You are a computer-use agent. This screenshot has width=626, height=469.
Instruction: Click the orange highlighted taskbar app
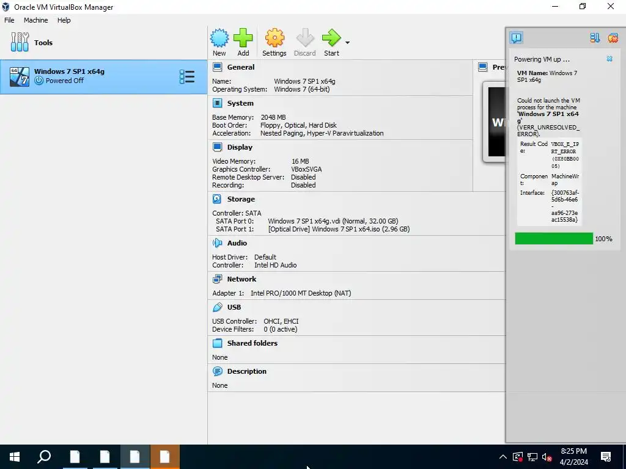pos(165,457)
